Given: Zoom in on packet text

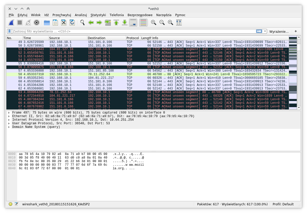Looking at the screenshot, I should [154, 23].
